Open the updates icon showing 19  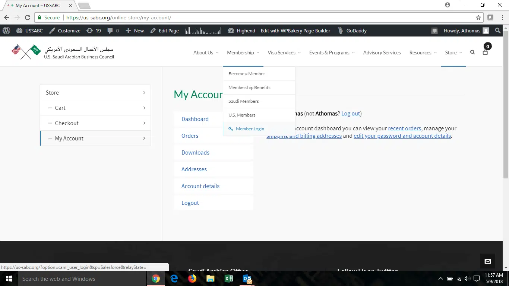click(x=94, y=31)
